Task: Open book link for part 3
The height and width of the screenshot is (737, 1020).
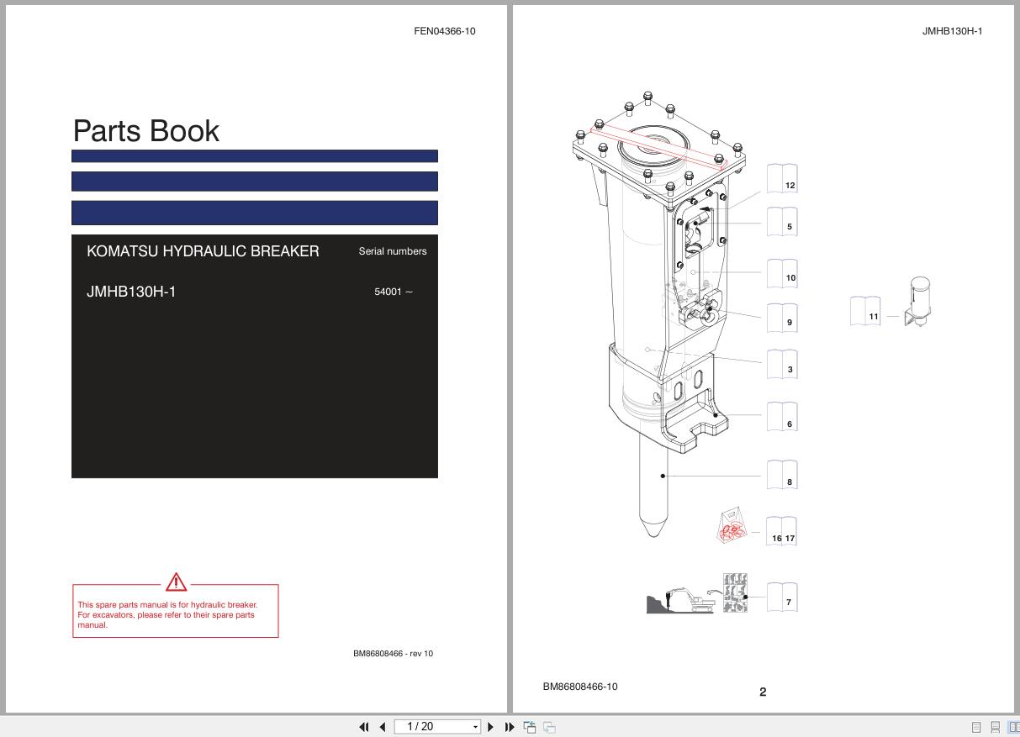Action: coord(782,364)
